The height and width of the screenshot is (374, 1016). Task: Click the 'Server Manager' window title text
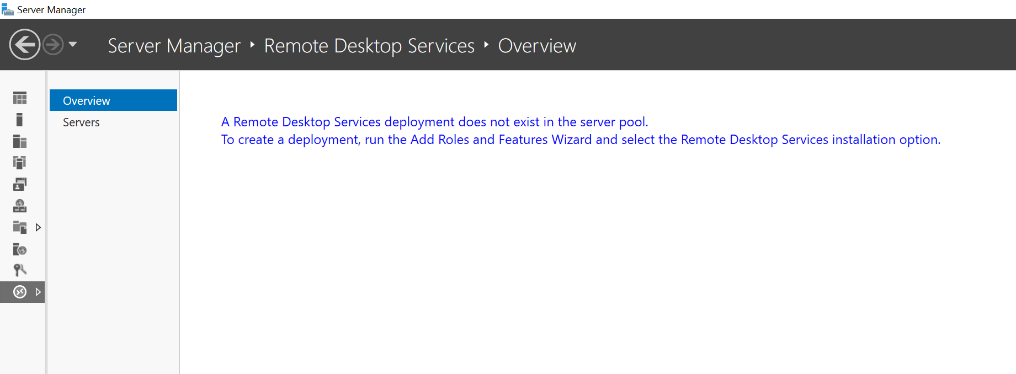tap(51, 10)
